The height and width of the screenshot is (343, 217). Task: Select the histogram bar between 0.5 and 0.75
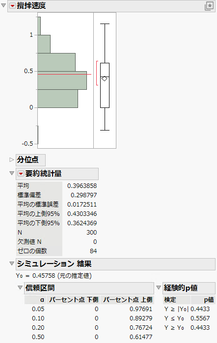click(x=56, y=62)
